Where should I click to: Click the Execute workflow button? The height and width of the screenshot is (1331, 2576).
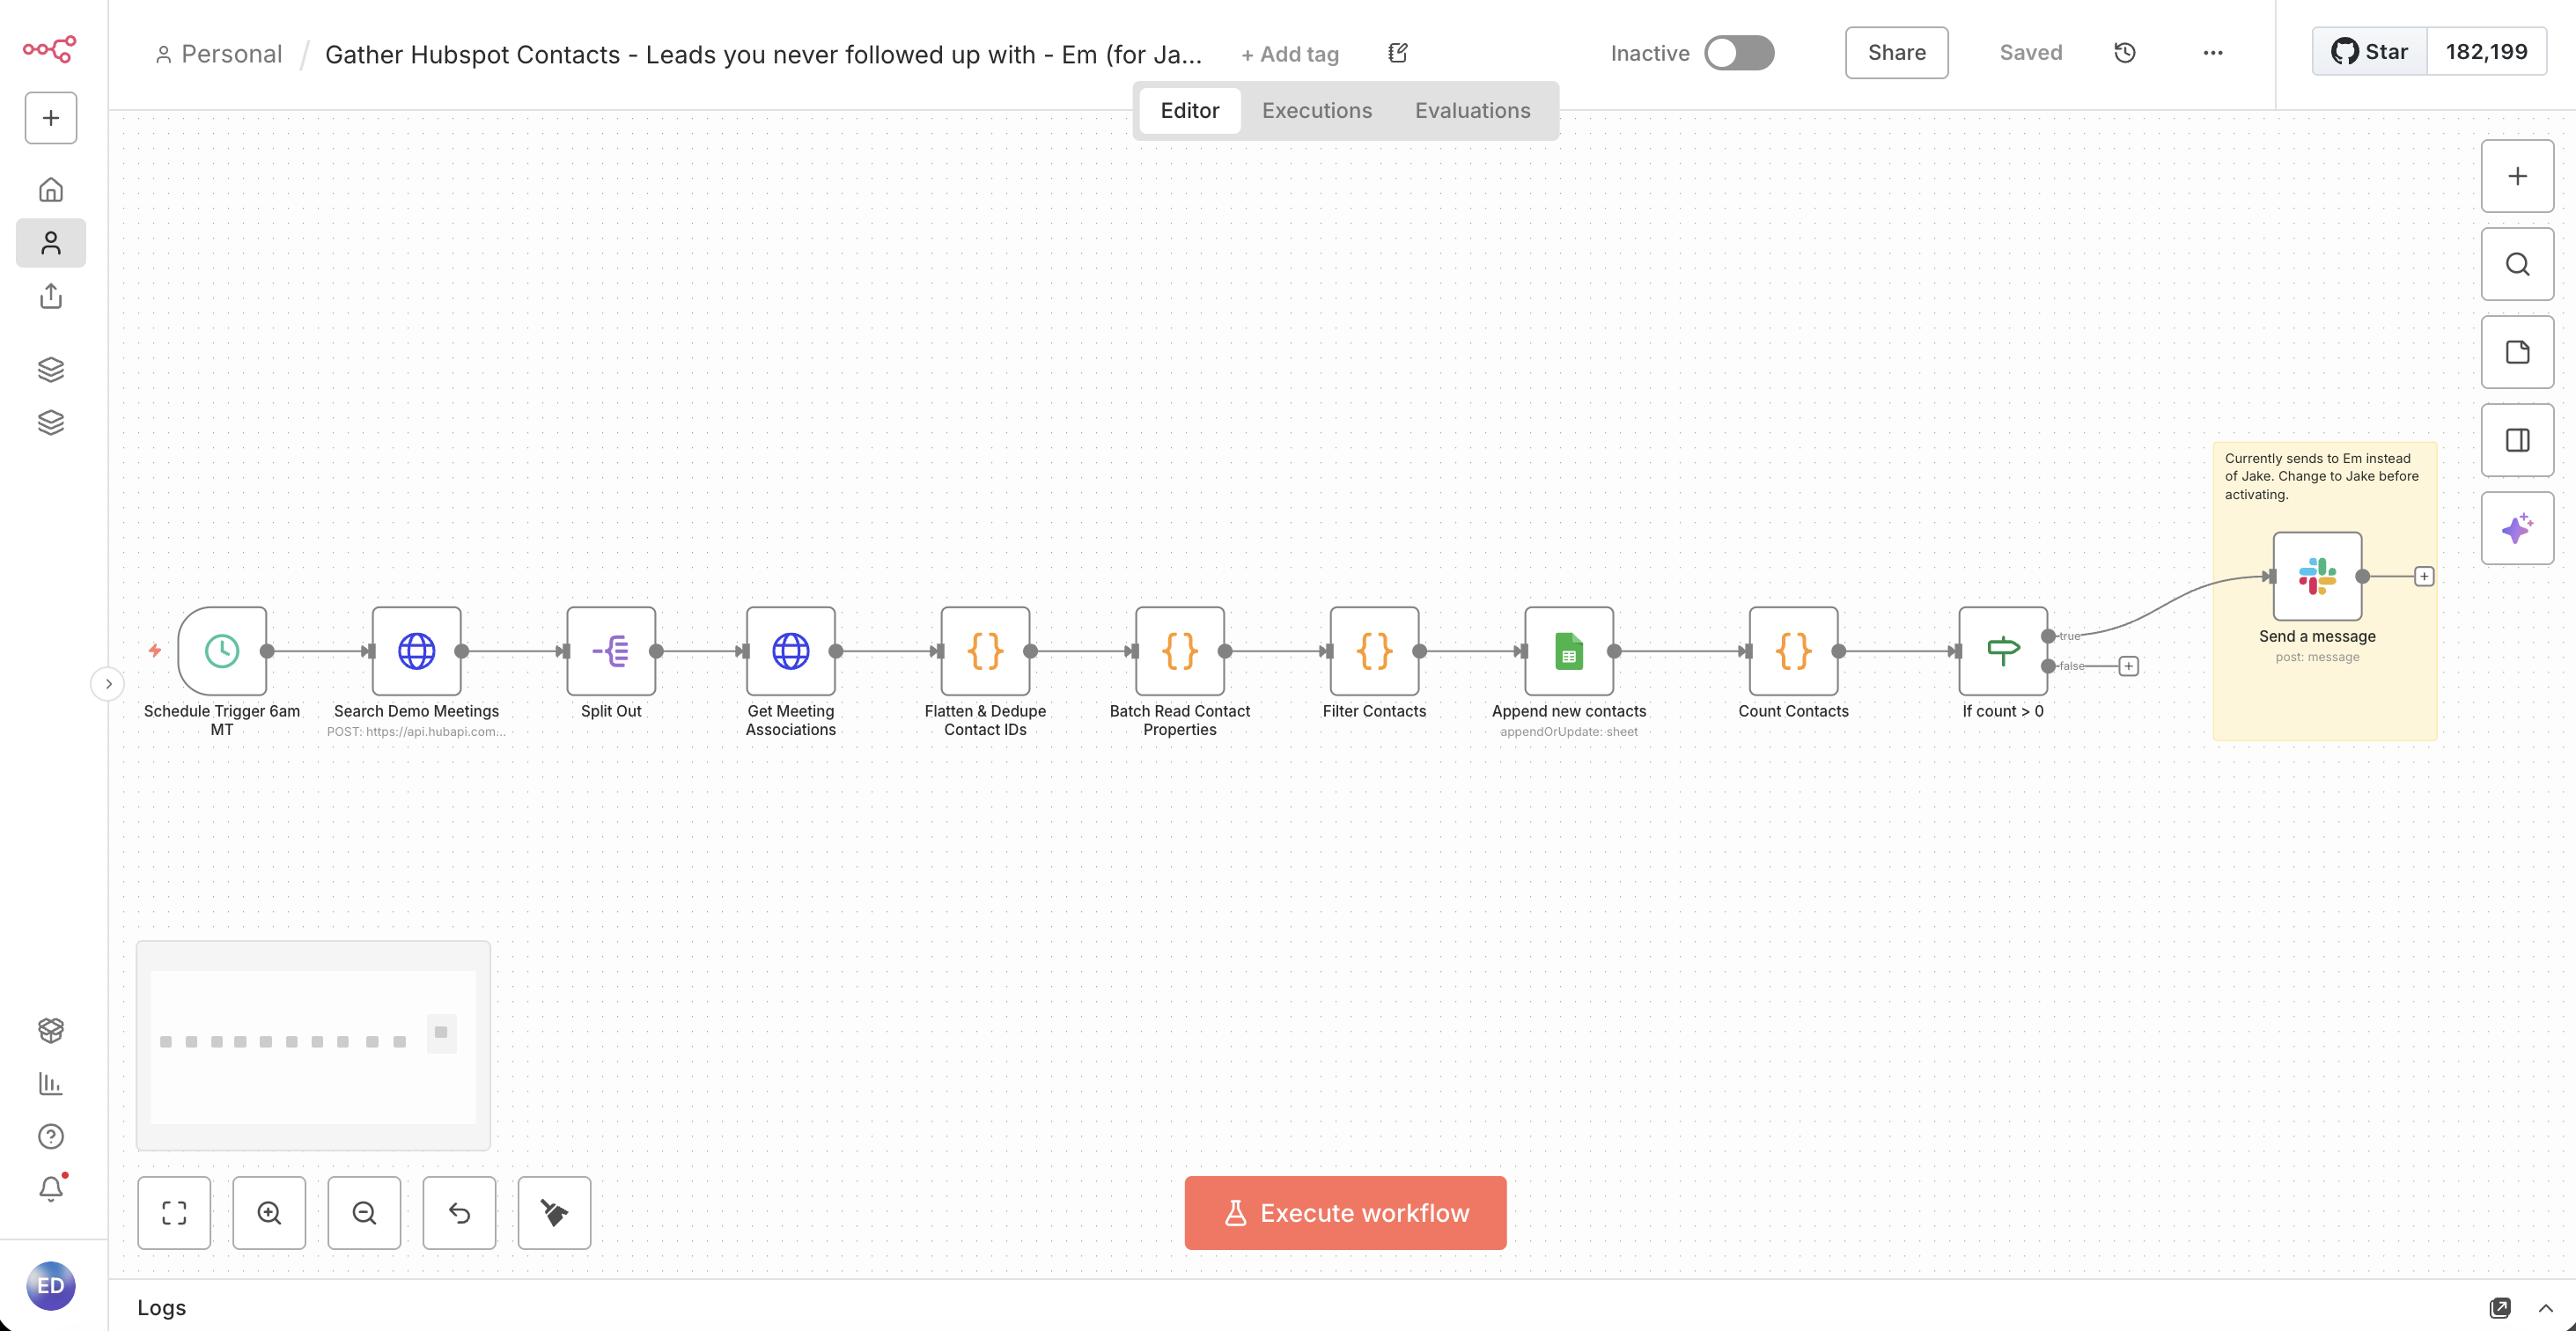[1344, 1213]
